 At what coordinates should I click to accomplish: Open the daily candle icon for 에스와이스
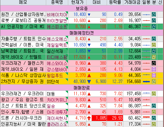pyautogui.click(x=146, y=63)
